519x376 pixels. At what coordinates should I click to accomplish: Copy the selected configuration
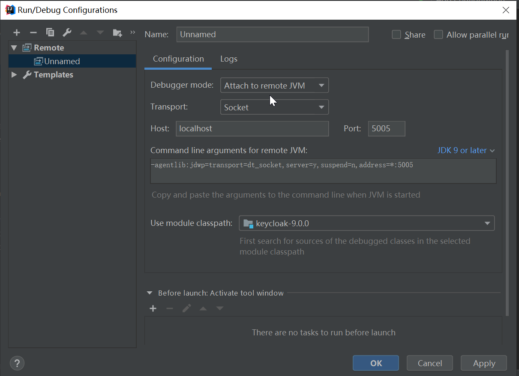[50, 33]
